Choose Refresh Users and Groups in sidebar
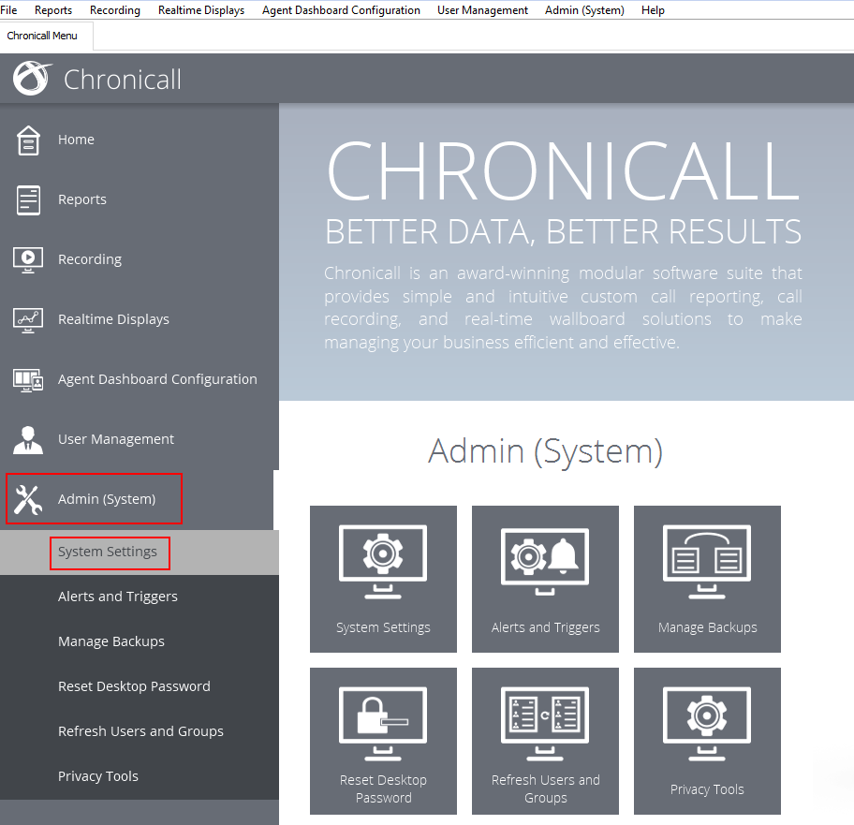The image size is (854, 825). (140, 730)
